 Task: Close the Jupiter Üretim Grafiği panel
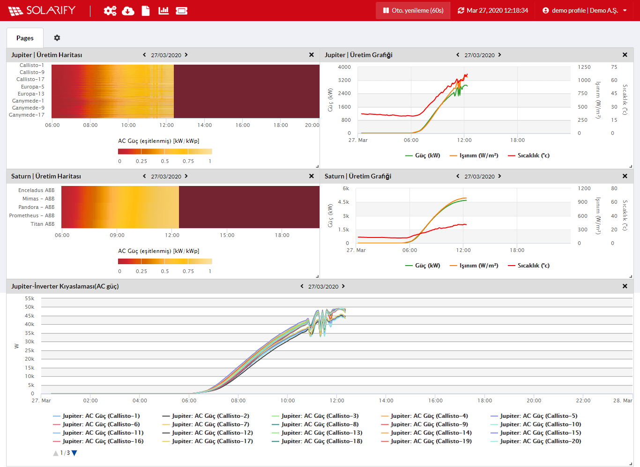click(625, 55)
